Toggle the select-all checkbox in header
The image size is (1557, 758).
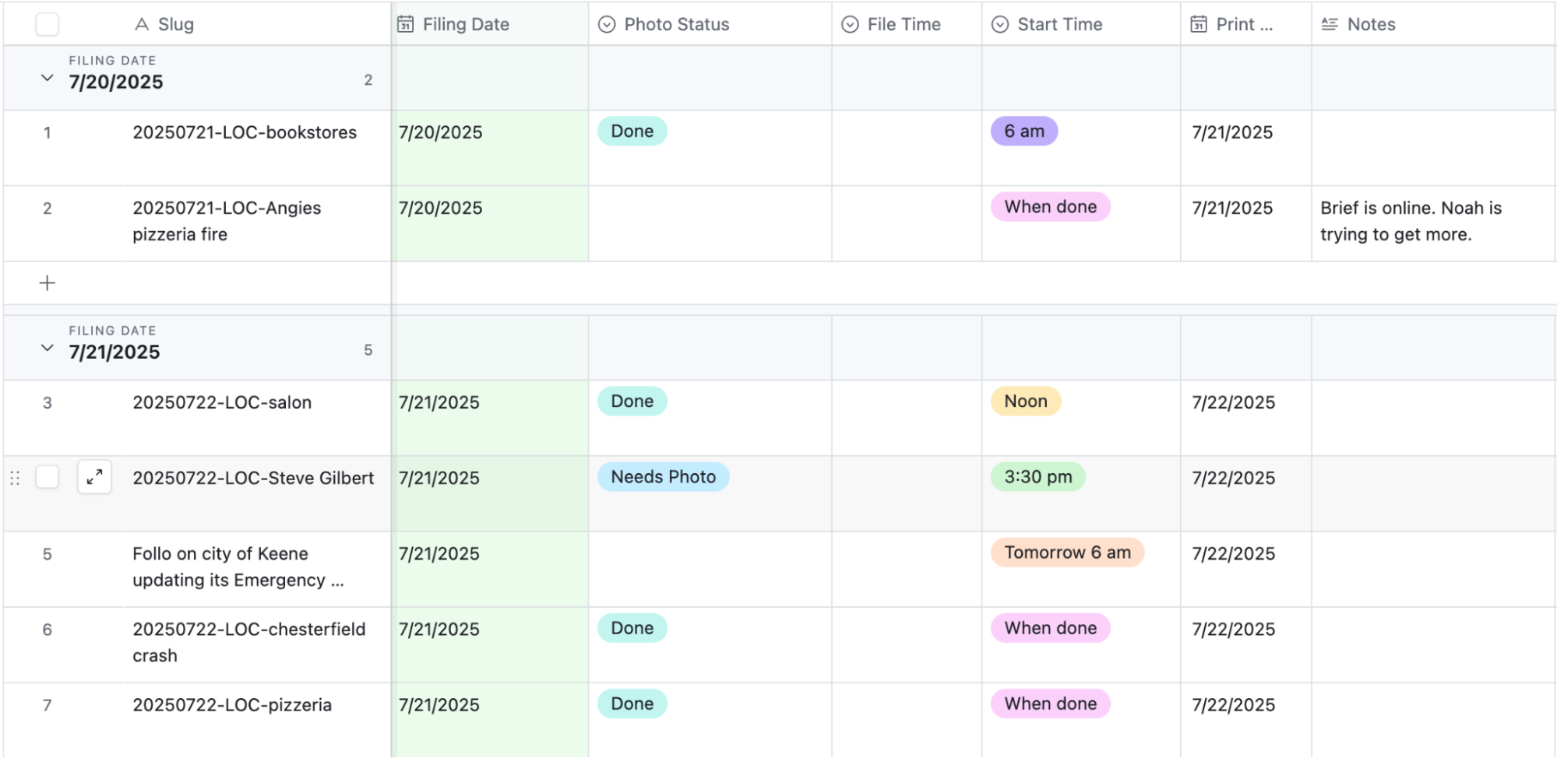(48, 24)
